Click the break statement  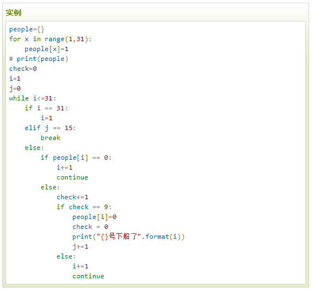click(x=50, y=138)
